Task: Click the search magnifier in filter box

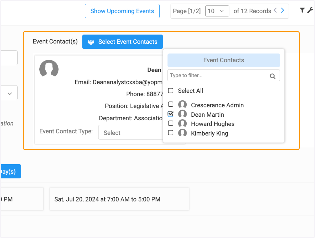Action: pyautogui.click(x=273, y=76)
